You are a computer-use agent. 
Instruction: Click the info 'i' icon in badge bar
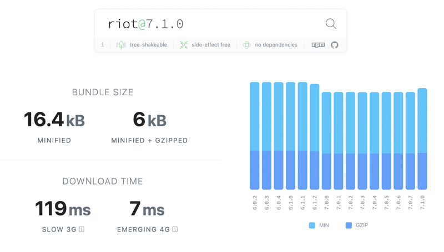coord(103,45)
